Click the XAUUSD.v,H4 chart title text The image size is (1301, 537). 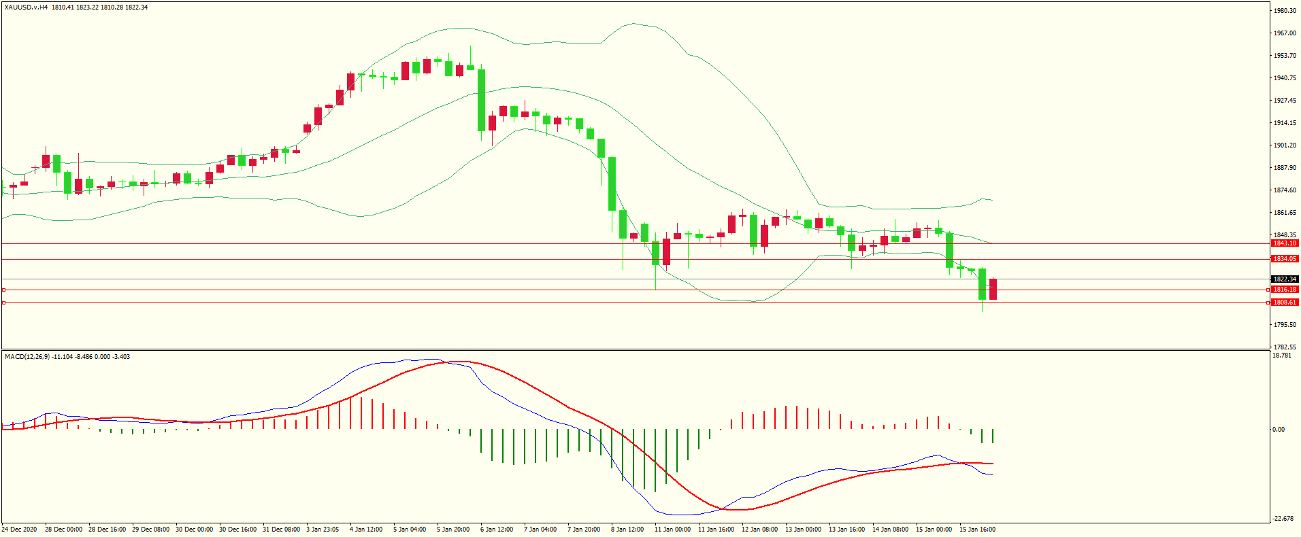point(26,7)
